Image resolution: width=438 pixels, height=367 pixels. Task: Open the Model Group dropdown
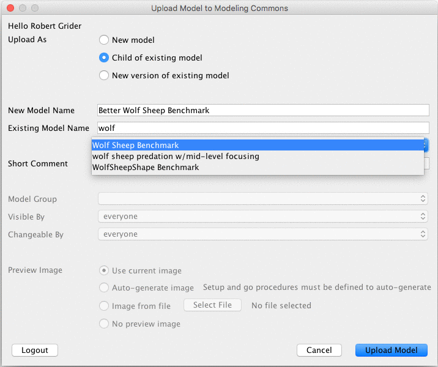click(263, 199)
